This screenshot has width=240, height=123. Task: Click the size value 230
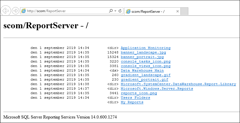pyautogui.click(x=115, y=80)
